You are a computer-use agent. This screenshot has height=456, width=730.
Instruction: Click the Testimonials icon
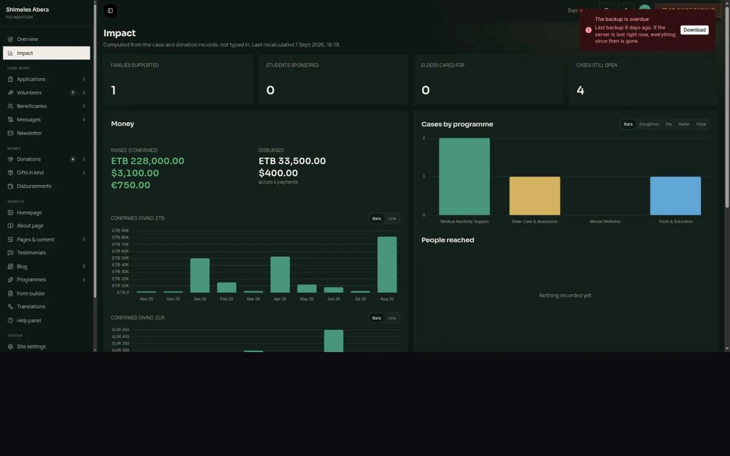click(x=10, y=253)
